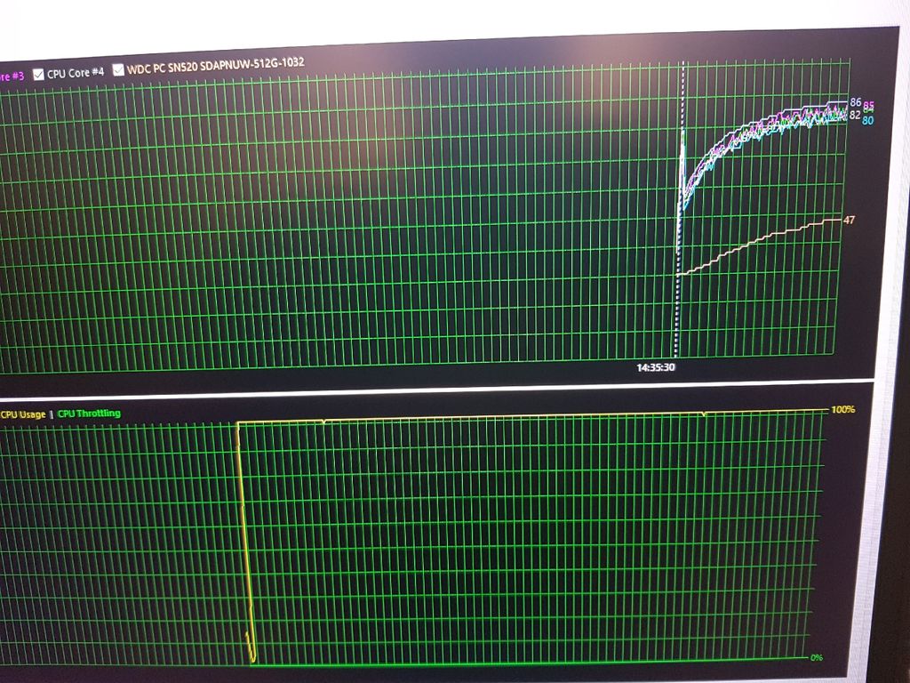Select the CPU Usage legend label

(x=23, y=414)
